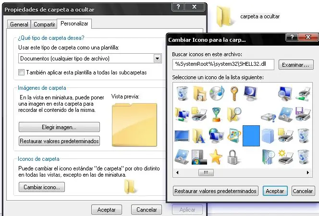Screen dimensions: 319x216
Task: Click the 'Buscar iconos en este archivo' label
Action: pos(207,54)
